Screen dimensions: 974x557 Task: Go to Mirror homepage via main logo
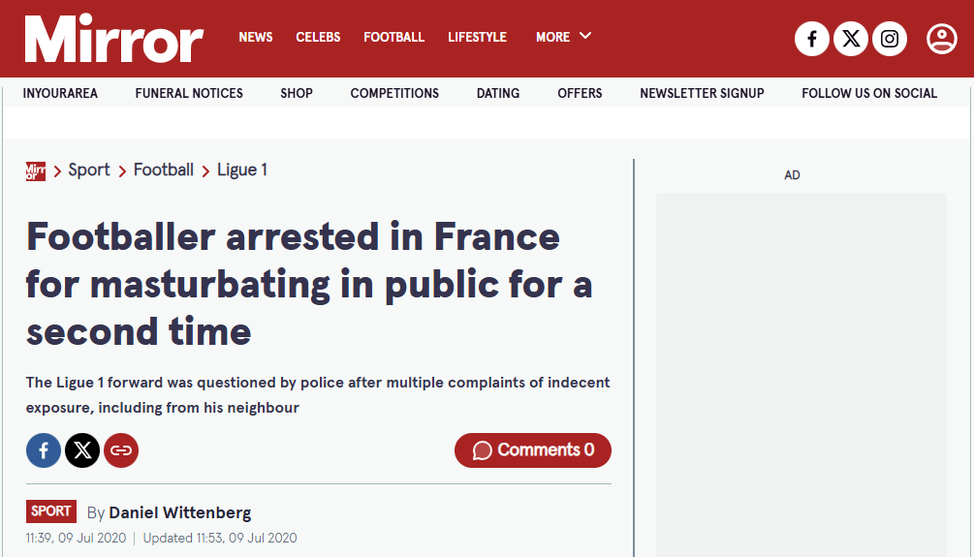[114, 39]
